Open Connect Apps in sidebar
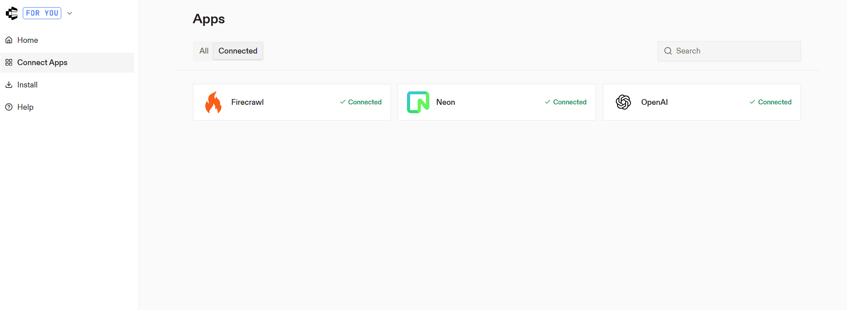 pos(67,62)
